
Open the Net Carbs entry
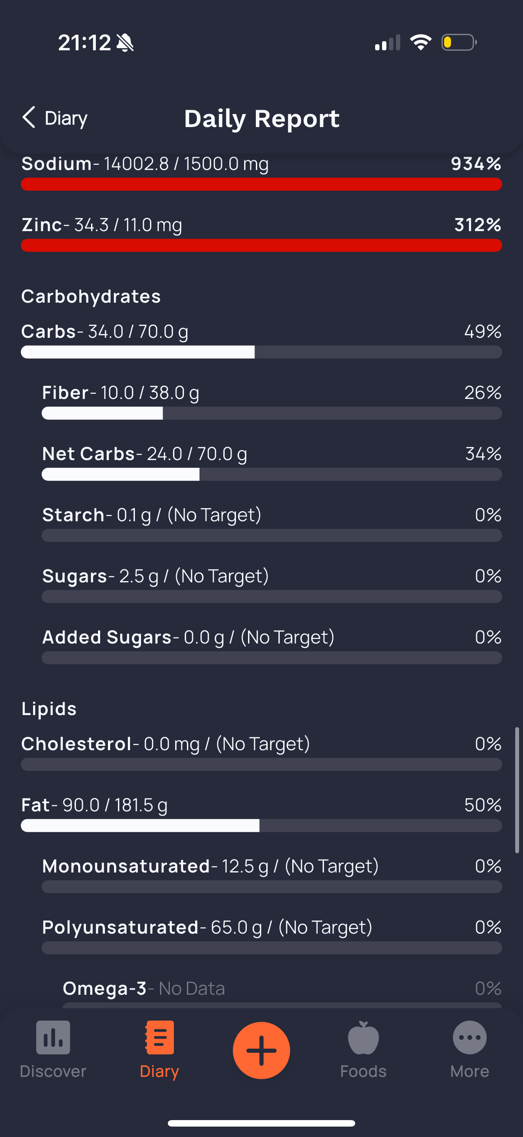pos(272,463)
